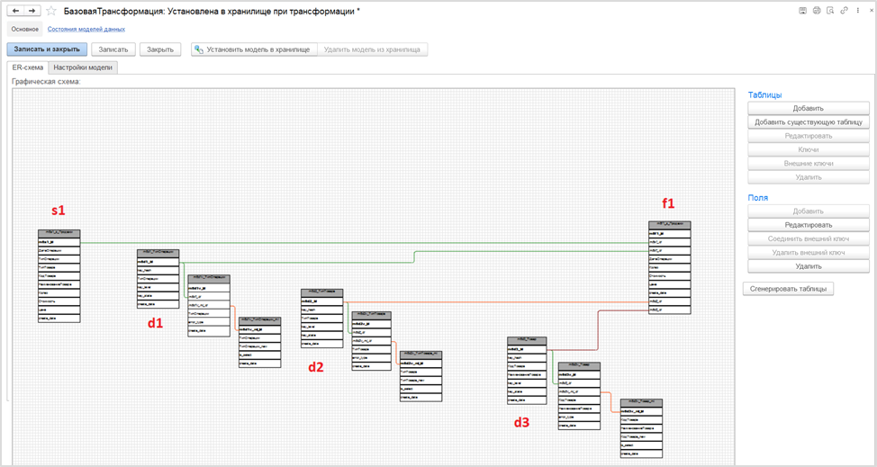The width and height of the screenshot is (877, 467).
Task: Click the back navigation arrow
Action: [15, 11]
